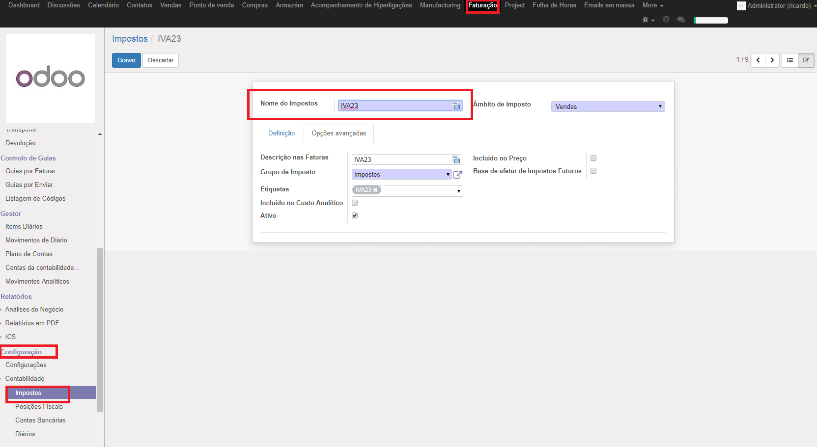Click translate icon in Nome do Impostos field

[456, 106]
